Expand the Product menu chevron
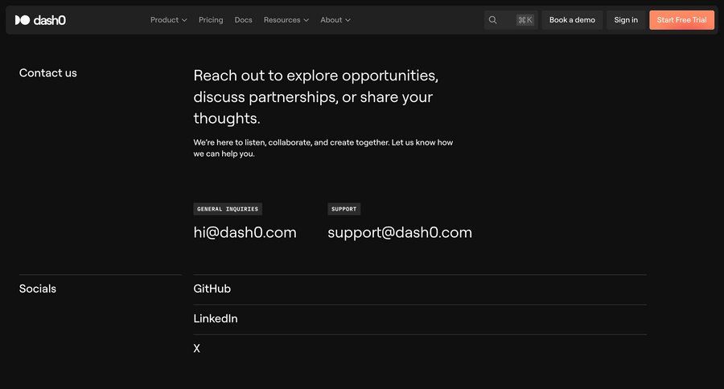Viewport: 724px width, 389px height. [184, 20]
